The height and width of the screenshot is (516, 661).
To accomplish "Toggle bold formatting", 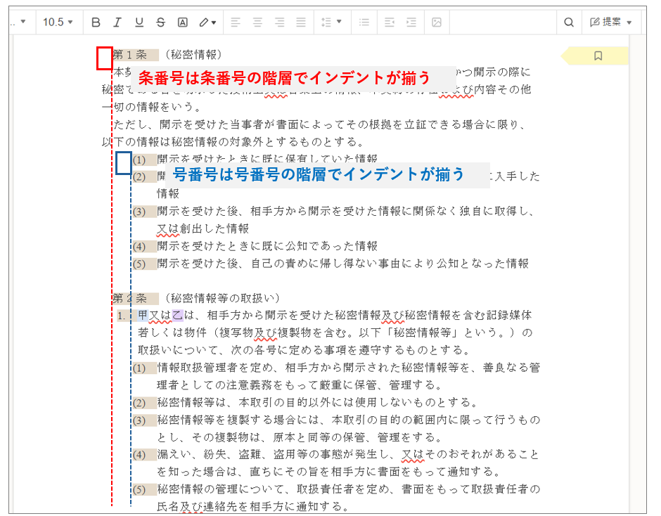I will tap(96, 22).
